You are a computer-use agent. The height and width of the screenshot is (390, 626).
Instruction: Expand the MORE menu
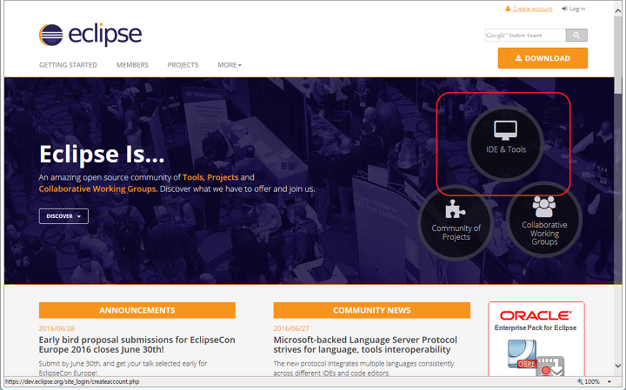[230, 64]
